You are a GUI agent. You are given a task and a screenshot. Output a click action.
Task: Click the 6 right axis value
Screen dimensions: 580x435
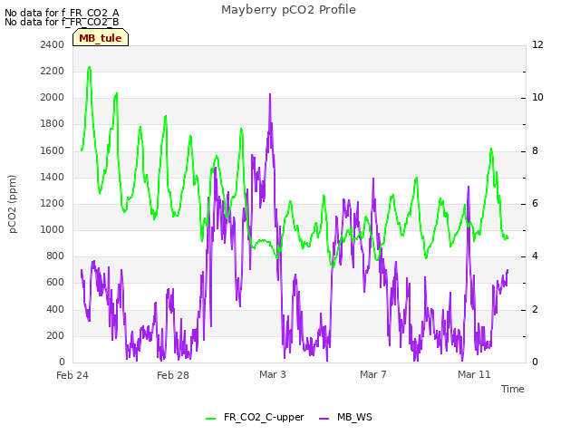pos(535,203)
